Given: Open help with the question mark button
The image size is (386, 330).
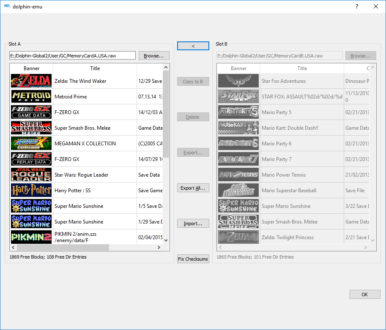Looking at the screenshot, I should [x=356, y=6].
